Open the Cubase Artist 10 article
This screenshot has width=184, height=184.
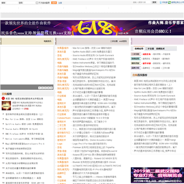click(91, 118)
